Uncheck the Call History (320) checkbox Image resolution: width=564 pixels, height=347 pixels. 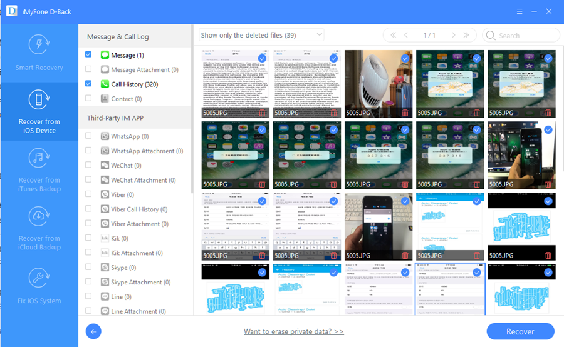(x=88, y=84)
